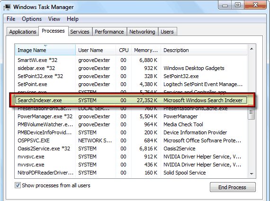
Task: Click the Device Information Provider description
Action: click(195, 132)
